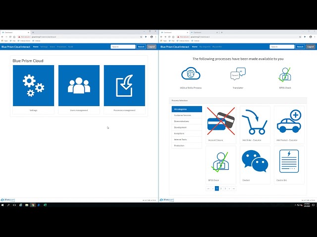317x237 pixels.
Task: Open profile avatar in right browser window
Action: (x=311, y=37)
